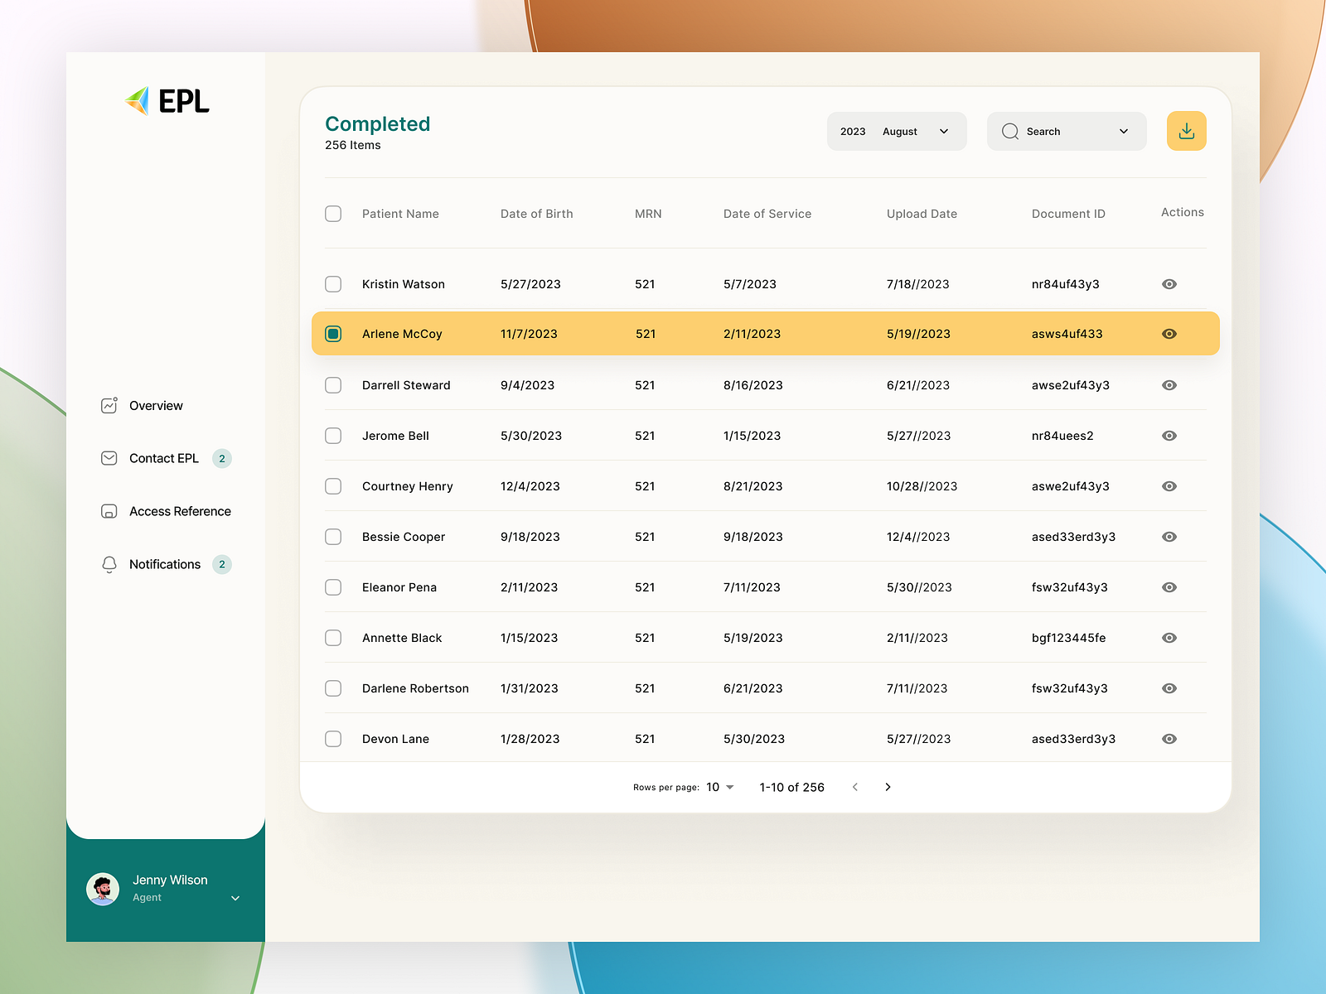Sort by Document ID column header

(x=1068, y=214)
